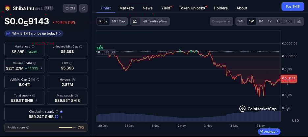The width and height of the screenshot is (308, 137).
Task: Click the 5.04% Vol/Mkt Cap value
Action: pyautogui.click(x=24, y=85)
